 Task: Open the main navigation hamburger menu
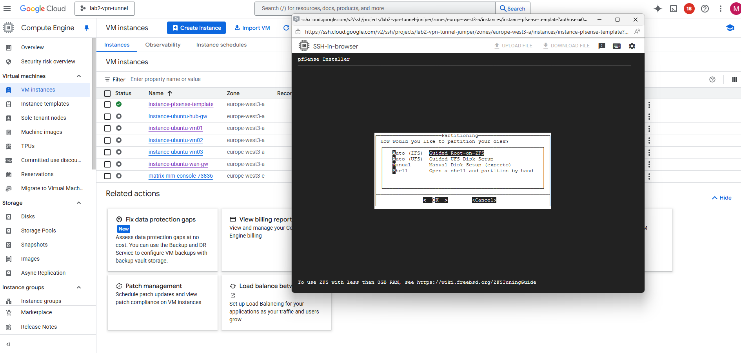pos(7,8)
